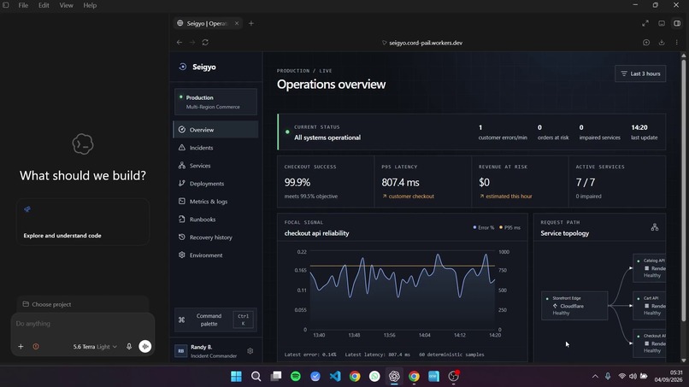
Task: Reload the embedded browser page
Action: click(205, 43)
